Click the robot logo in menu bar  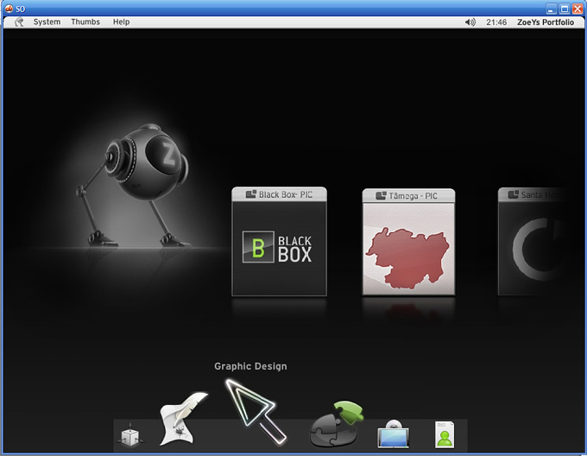(19, 22)
